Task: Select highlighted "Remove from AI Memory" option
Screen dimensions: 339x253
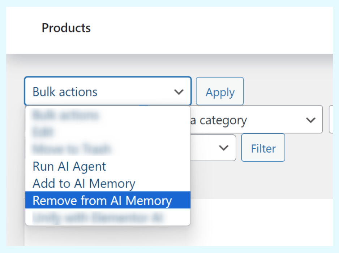Action: (x=102, y=201)
